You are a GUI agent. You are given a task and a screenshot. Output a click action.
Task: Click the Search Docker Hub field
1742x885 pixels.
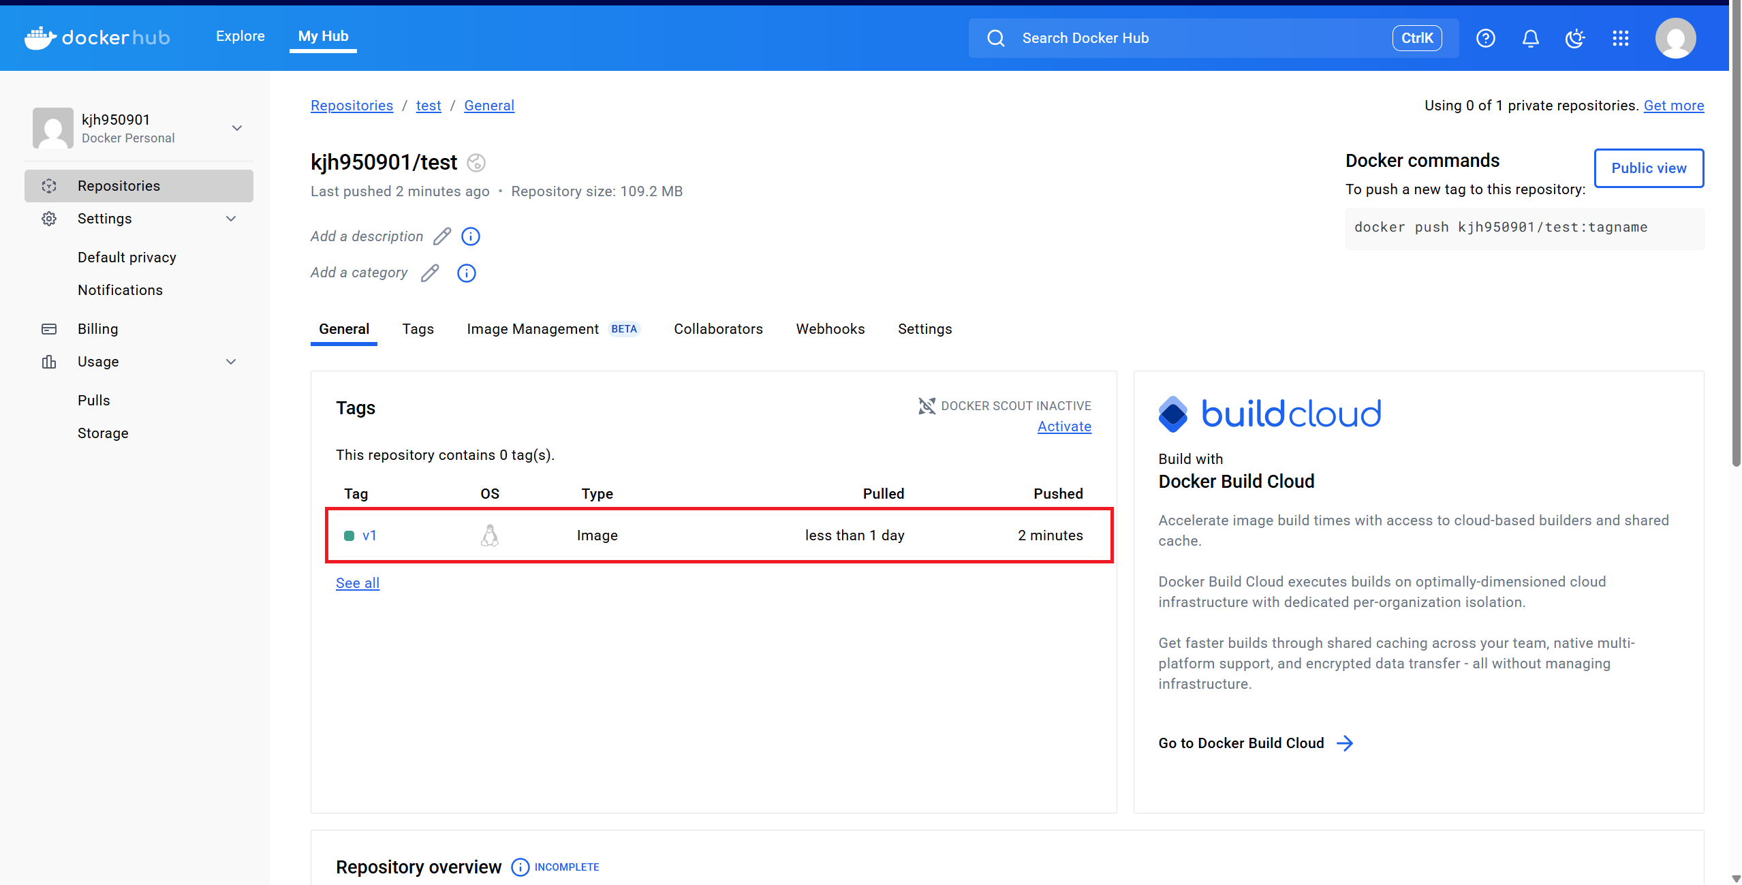click(x=1199, y=38)
